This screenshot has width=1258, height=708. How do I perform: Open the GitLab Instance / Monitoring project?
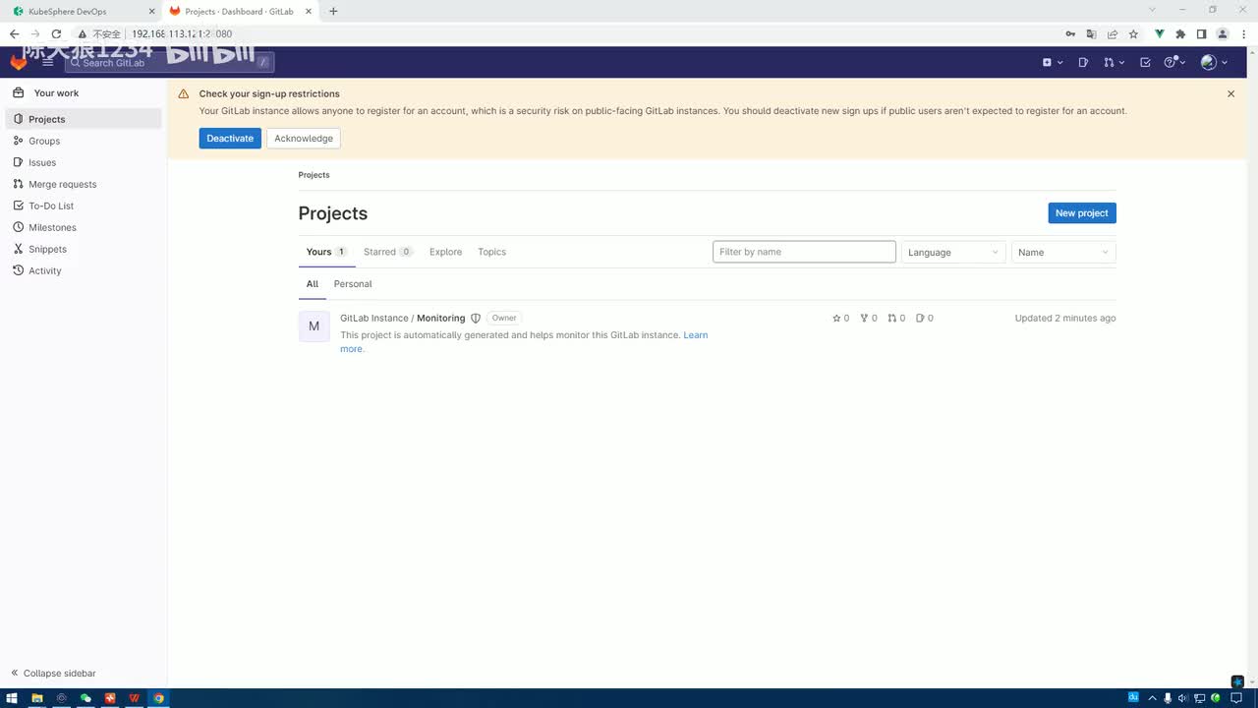point(402,319)
